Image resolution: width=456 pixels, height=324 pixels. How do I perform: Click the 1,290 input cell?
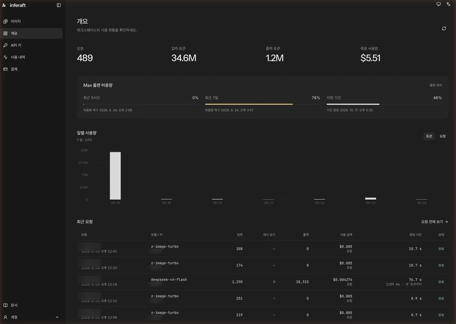coord(237,282)
